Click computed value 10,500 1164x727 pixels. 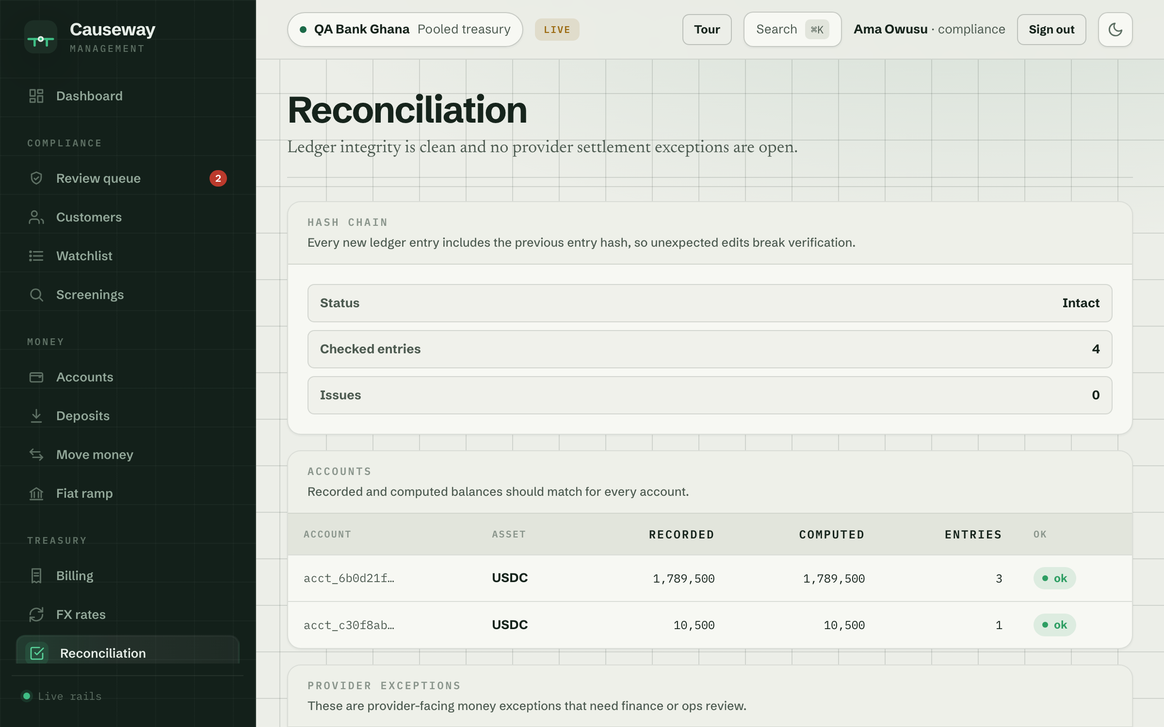844,625
